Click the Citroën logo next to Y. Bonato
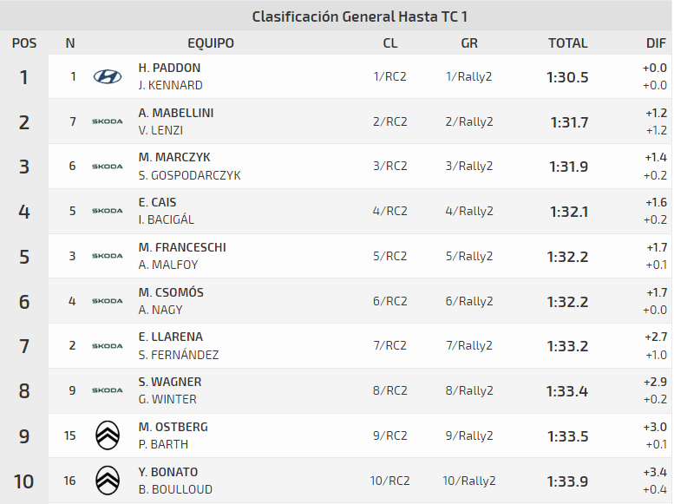674x504 pixels. coord(108,480)
